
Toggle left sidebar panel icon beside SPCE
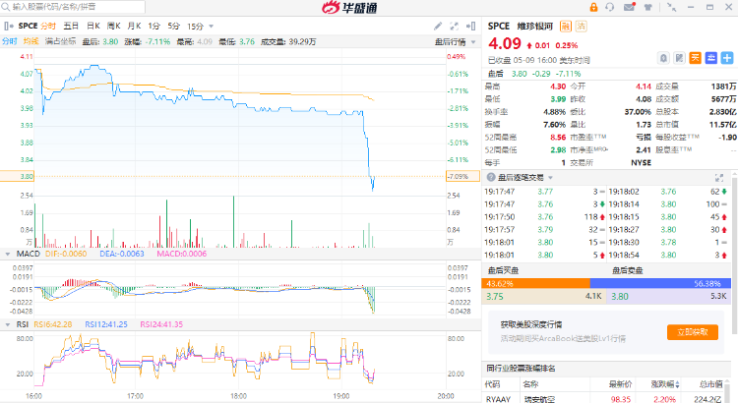(8, 26)
